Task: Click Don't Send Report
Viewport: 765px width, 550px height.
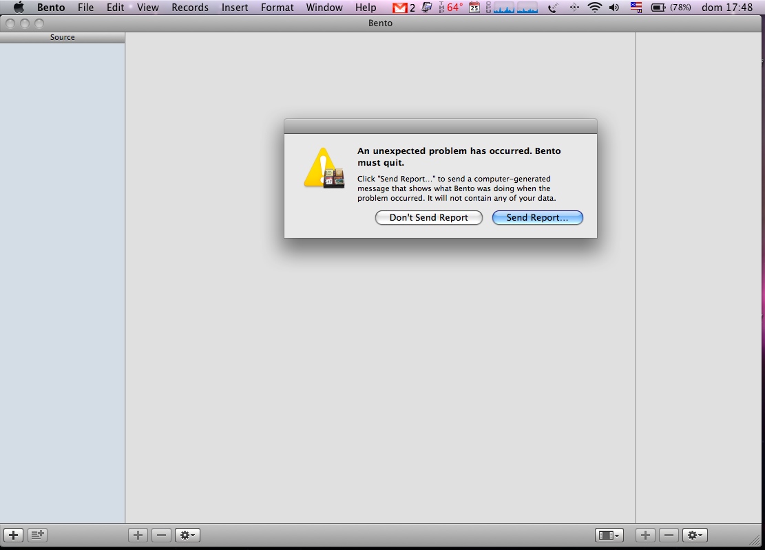Action: [428, 218]
